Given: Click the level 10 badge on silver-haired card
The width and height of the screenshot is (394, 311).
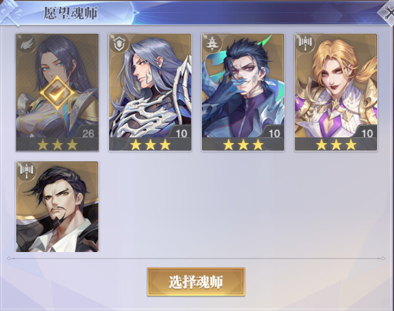Looking at the screenshot, I should click(x=180, y=132).
